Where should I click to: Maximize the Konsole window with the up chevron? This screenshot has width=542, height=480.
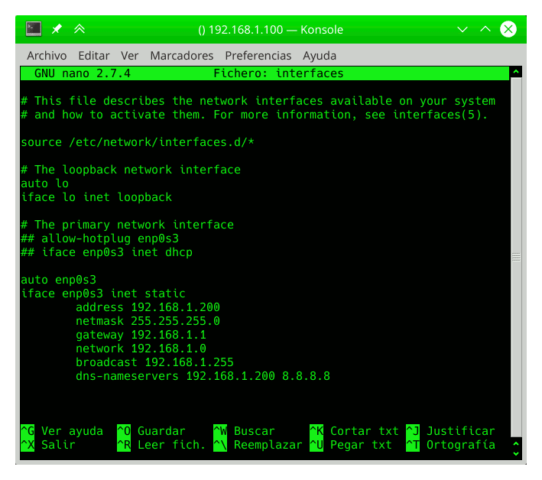(x=485, y=29)
